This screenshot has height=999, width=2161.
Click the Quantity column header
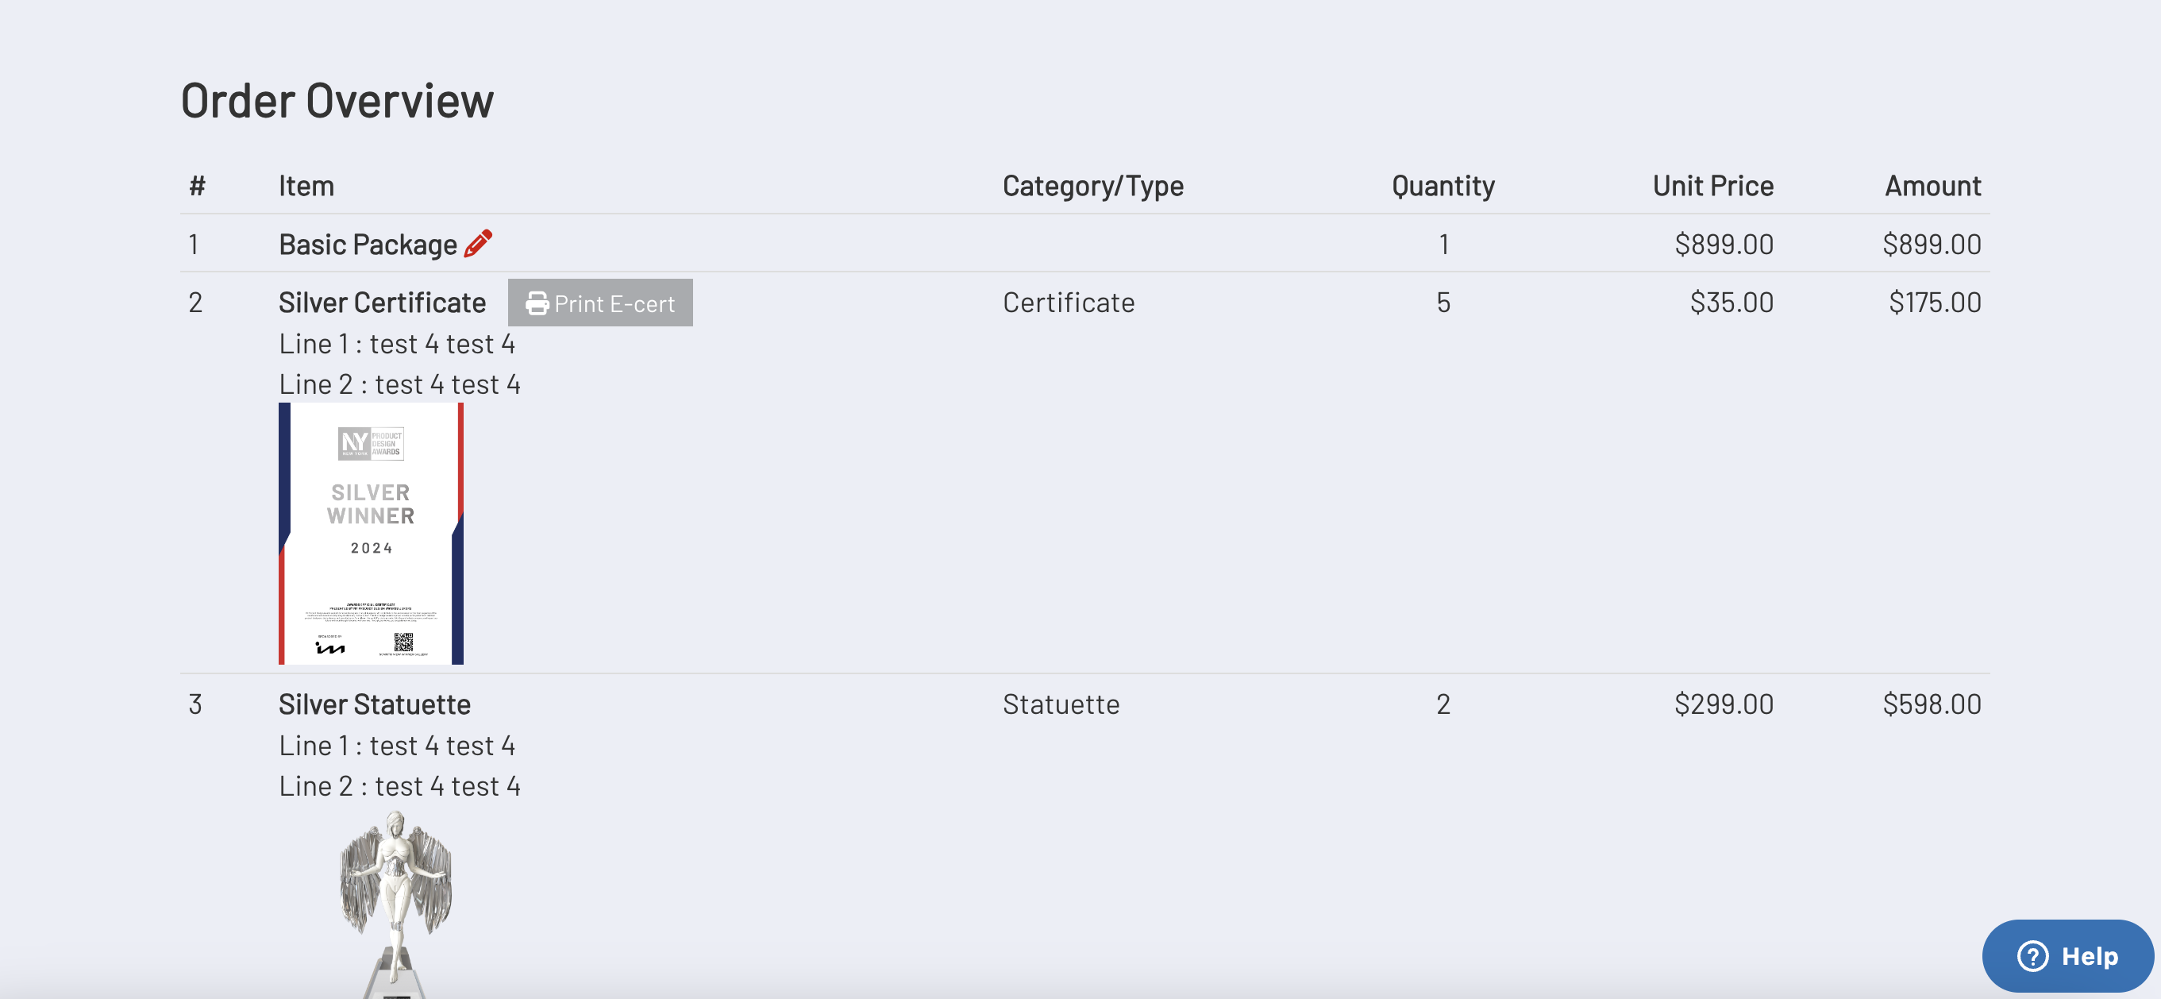(1443, 185)
